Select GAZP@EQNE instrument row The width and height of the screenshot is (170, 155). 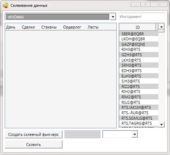139,44
